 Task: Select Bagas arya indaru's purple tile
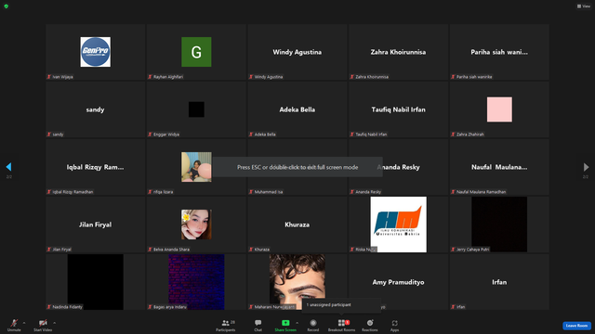point(196,282)
